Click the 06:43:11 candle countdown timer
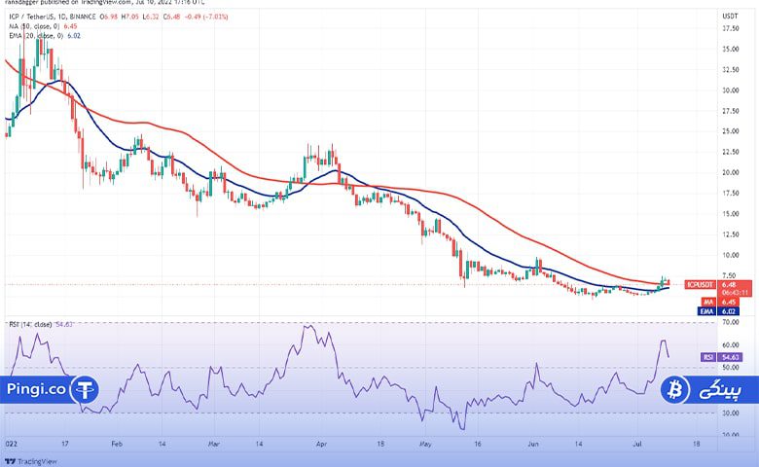The image size is (759, 467). coord(735,292)
